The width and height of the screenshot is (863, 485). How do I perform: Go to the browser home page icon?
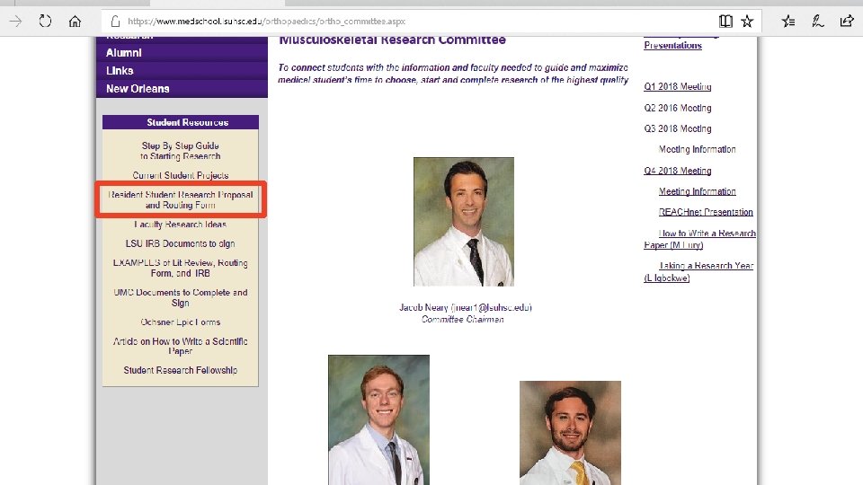tap(75, 22)
